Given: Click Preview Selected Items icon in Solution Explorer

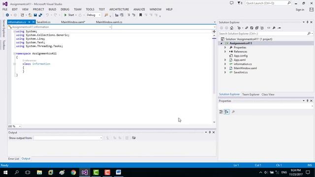Looking at the screenshot, I should click(279, 28).
